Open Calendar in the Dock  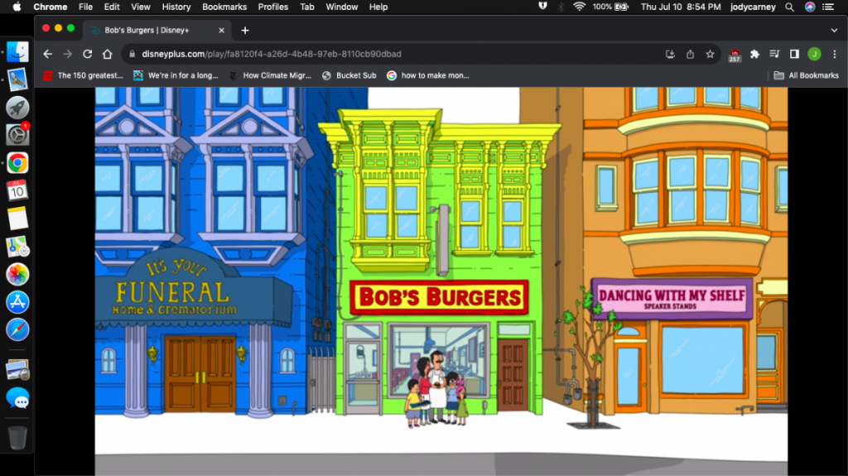(x=17, y=190)
